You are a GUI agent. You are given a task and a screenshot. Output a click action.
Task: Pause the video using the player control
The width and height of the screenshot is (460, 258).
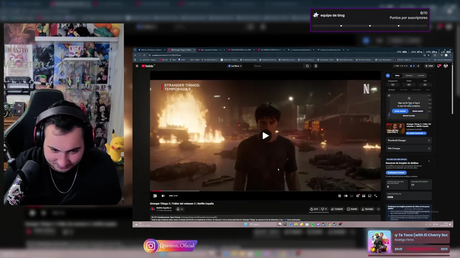[155, 196]
